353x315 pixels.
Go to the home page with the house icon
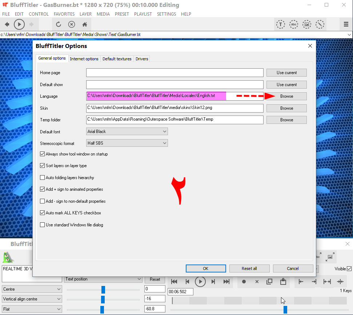[85, 24]
